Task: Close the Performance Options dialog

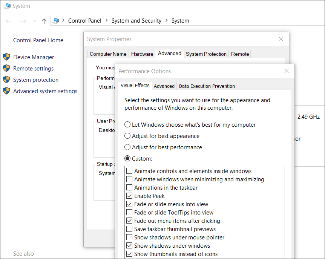Action: (x=287, y=71)
